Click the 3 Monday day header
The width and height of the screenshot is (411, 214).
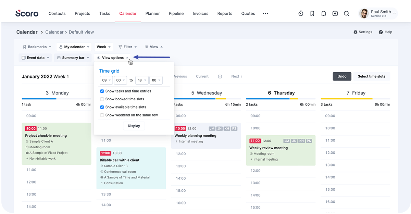click(x=57, y=93)
